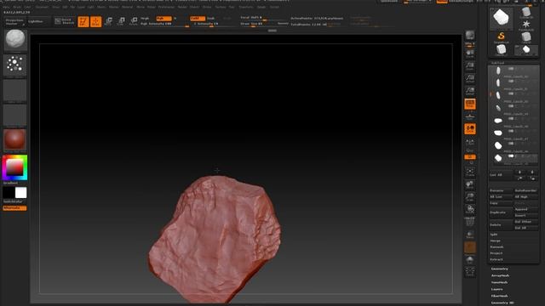Click the Actual size icon
The width and height of the screenshot is (545, 306).
pyautogui.click(x=470, y=79)
